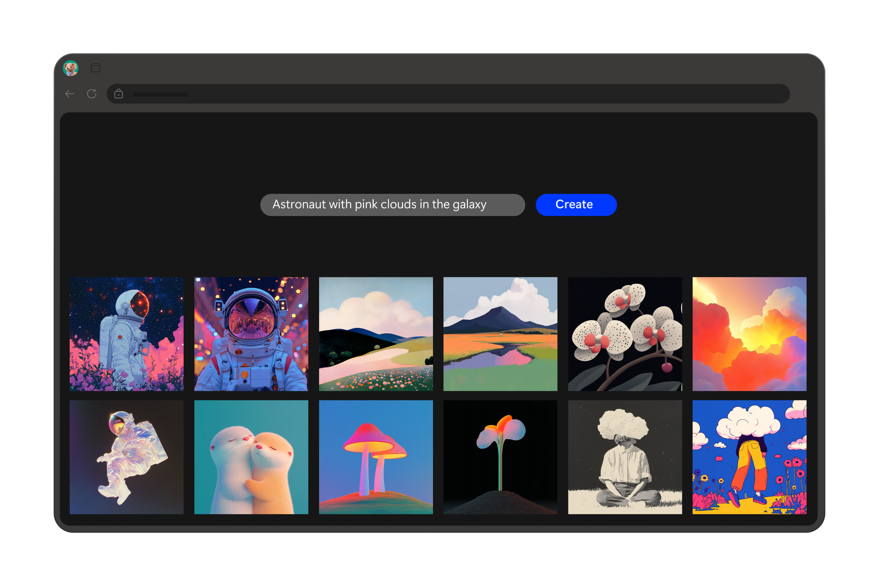The height and width of the screenshot is (586, 879).
Task: Click the lock icon in address bar
Action: [x=119, y=94]
